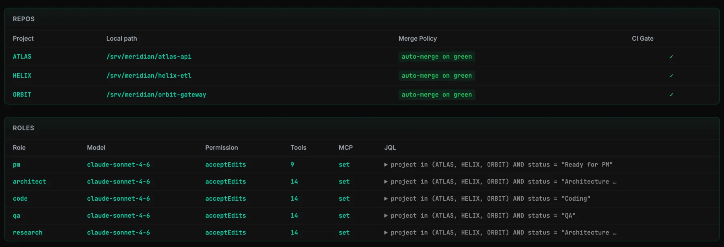Click the Permission column header
Screen dimensions: 724x247
pos(222,148)
